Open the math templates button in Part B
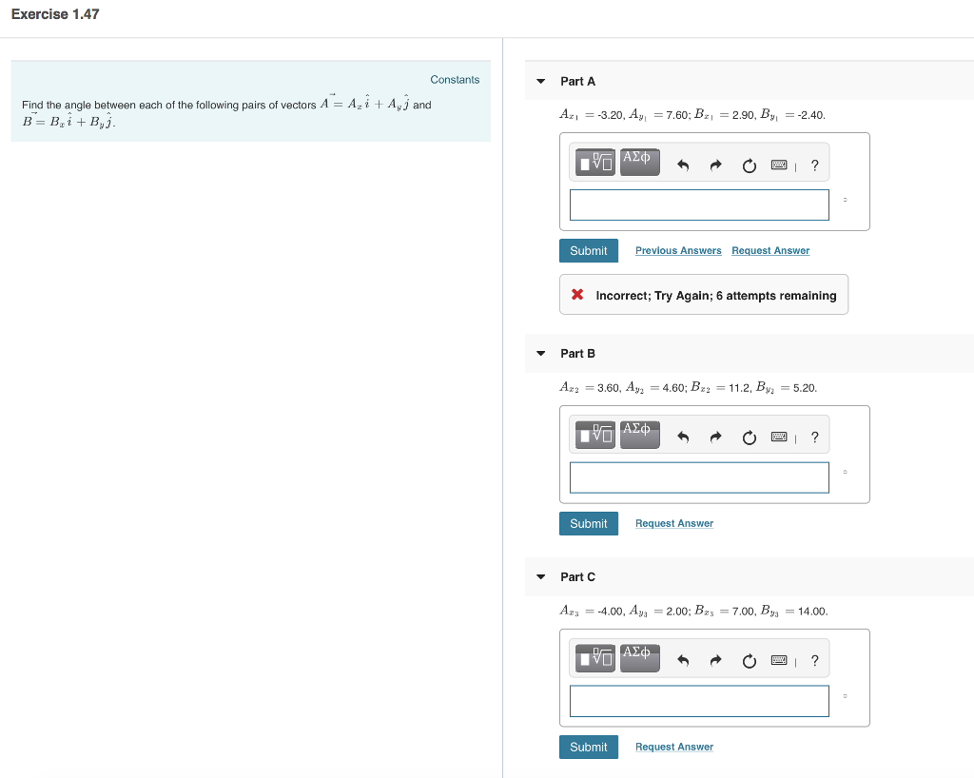 point(595,435)
